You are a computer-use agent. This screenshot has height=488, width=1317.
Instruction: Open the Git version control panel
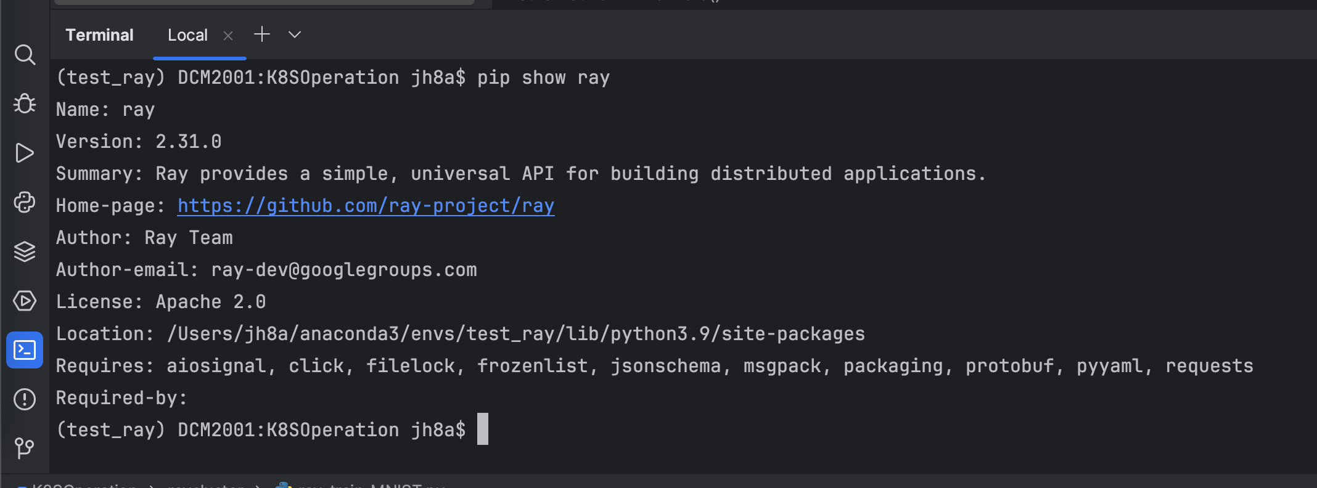[x=25, y=448]
